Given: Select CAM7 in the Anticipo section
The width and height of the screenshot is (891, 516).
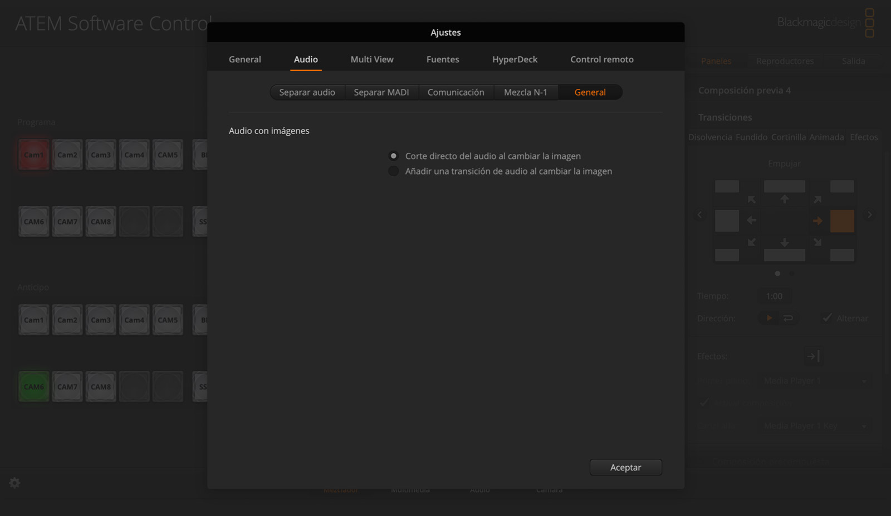Looking at the screenshot, I should tap(67, 386).
